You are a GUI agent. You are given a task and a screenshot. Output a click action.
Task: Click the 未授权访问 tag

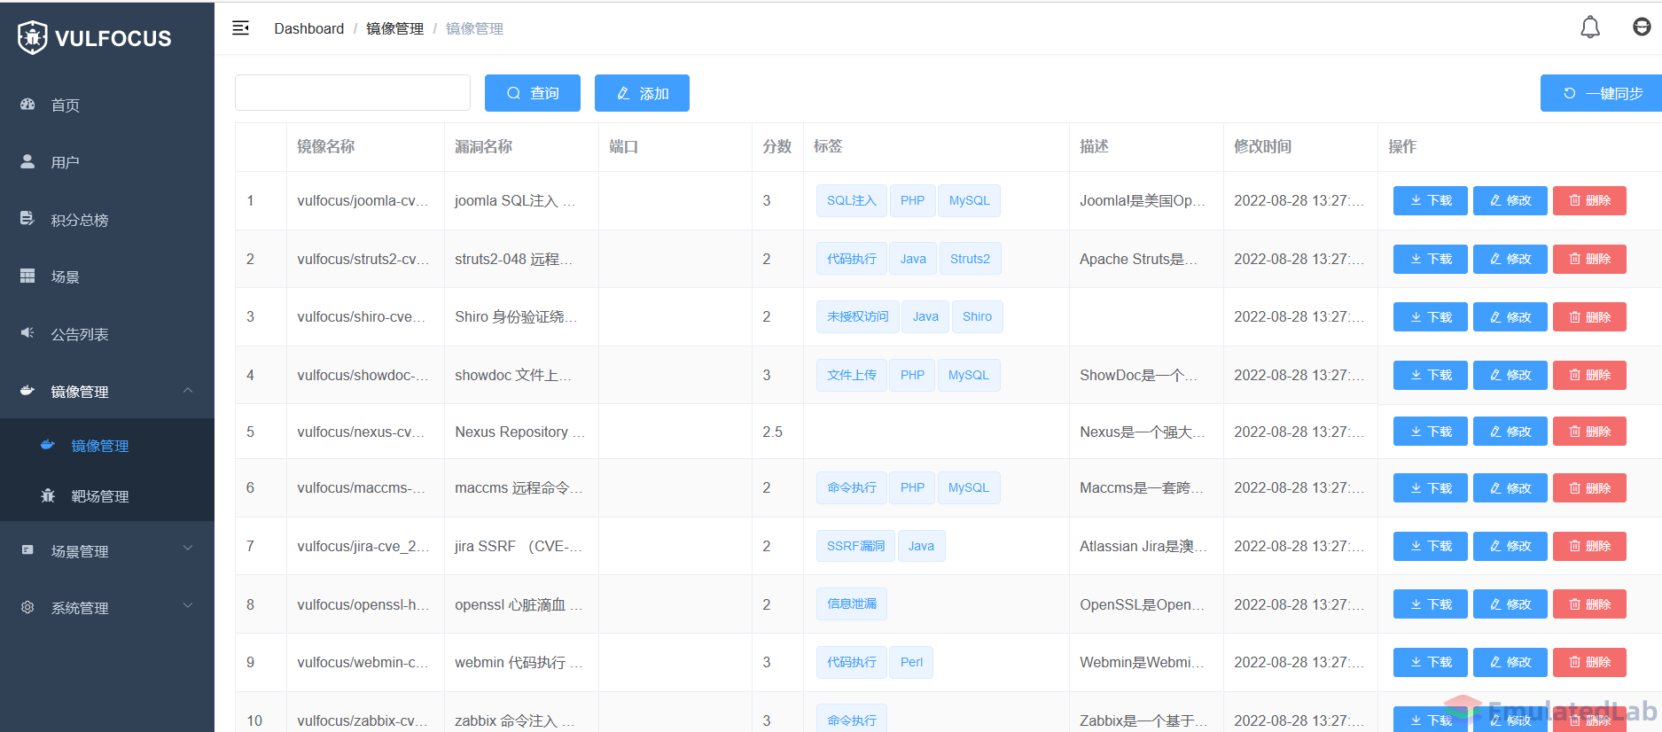click(x=857, y=316)
